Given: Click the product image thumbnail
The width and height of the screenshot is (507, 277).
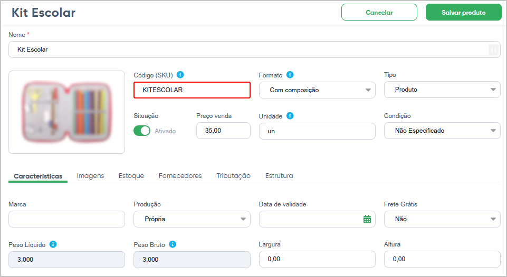Looking at the screenshot, I should pos(66,112).
